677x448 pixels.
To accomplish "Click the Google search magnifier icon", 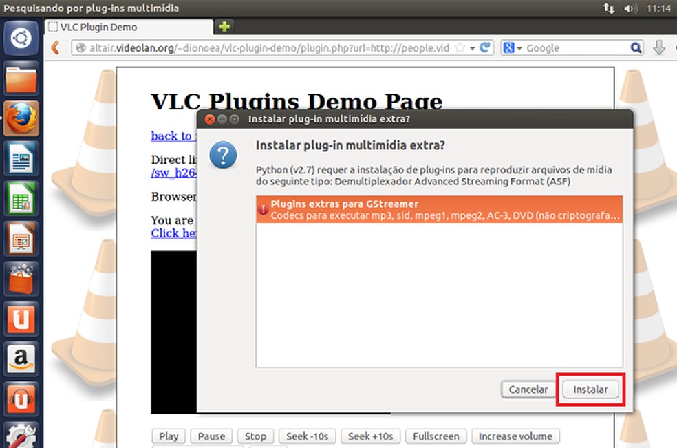I will 636,47.
